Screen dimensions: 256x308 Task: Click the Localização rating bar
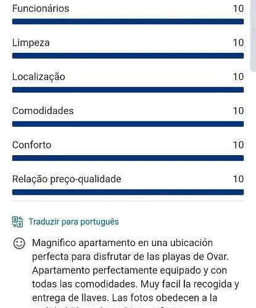[128, 90]
